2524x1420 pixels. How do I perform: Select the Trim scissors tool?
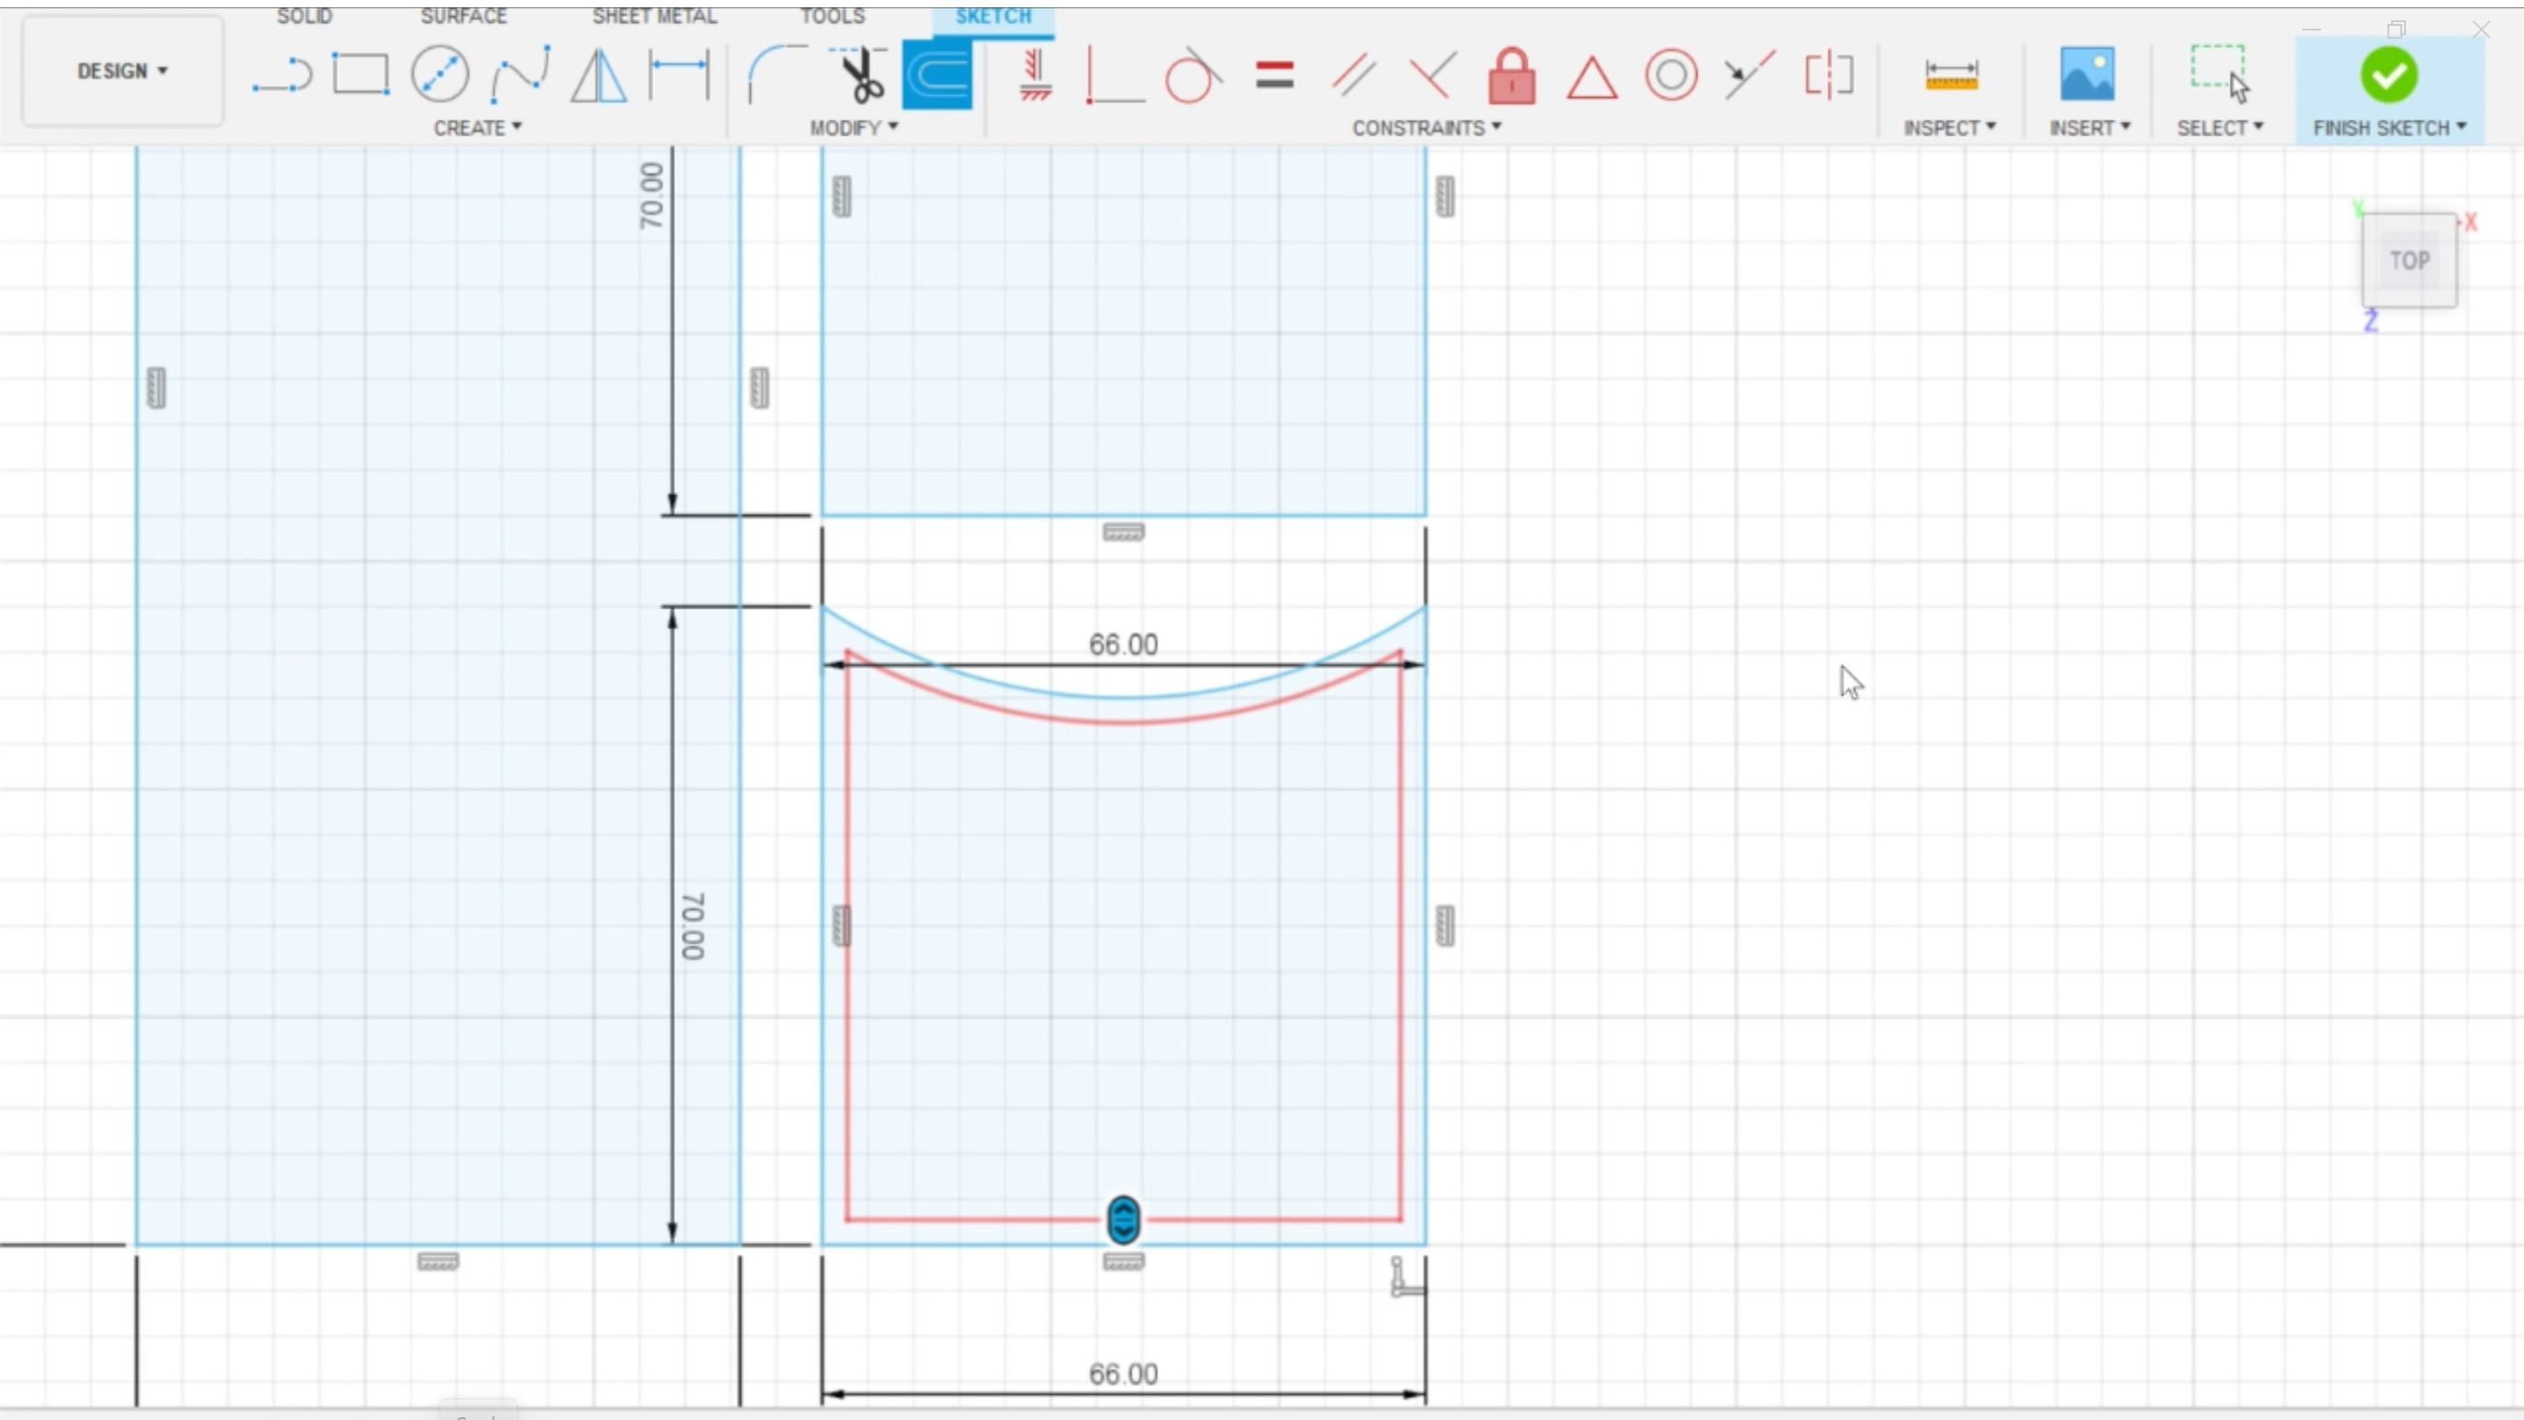(863, 76)
